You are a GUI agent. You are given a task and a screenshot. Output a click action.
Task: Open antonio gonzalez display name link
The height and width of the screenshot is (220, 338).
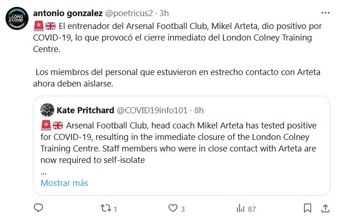tap(68, 13)
